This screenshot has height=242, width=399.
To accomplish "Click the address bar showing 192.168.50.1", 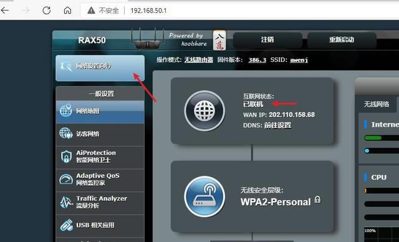I will (239, 11).
